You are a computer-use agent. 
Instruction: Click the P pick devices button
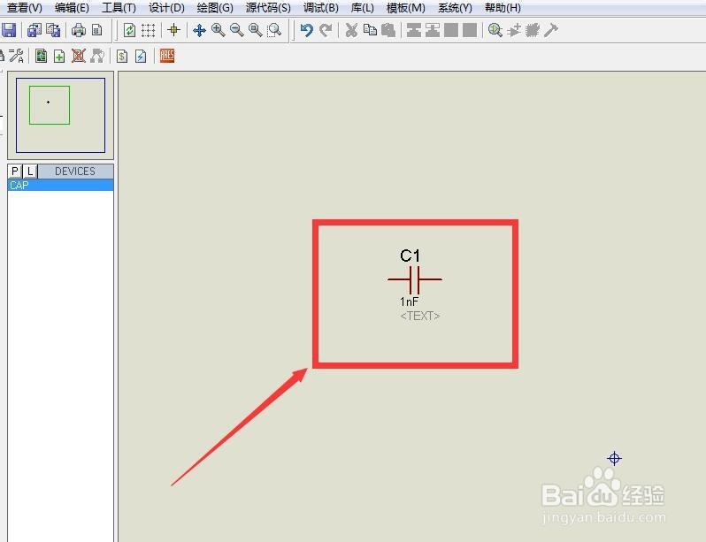[15, 171]
